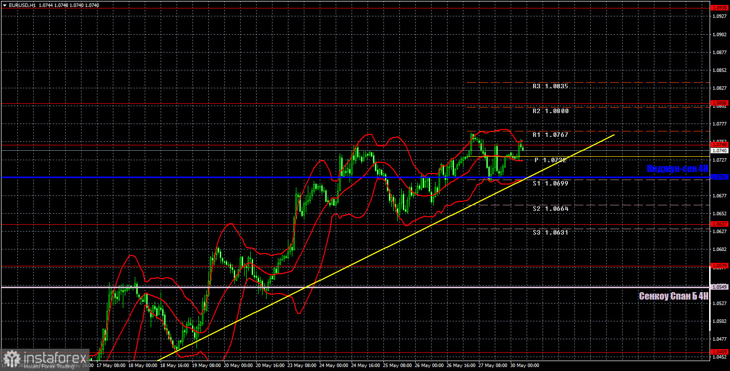Click the 1.0727 price axis value
730x371 pixels.
[x=720, y=160]
